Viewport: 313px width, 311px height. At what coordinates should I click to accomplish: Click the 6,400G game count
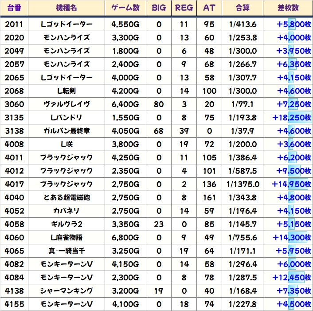pyautogui.click(x=125, y=104)
